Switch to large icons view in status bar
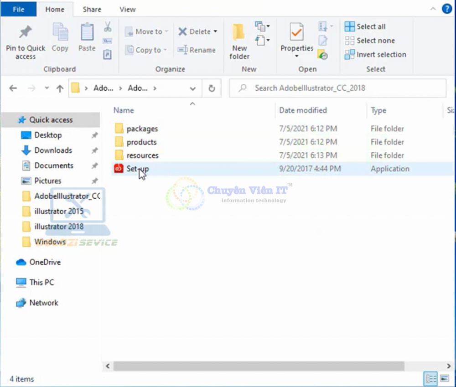This screenshot has height=387, width=456. click(444, 378)
